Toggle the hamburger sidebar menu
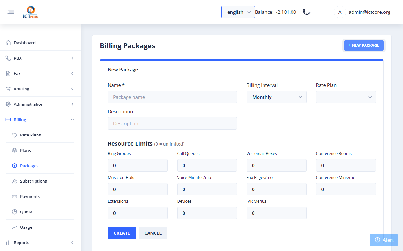 11,12
